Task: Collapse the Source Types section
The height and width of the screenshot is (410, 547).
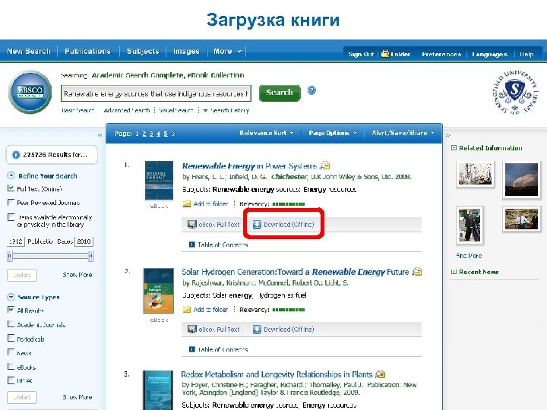Action: coord(11,297)
